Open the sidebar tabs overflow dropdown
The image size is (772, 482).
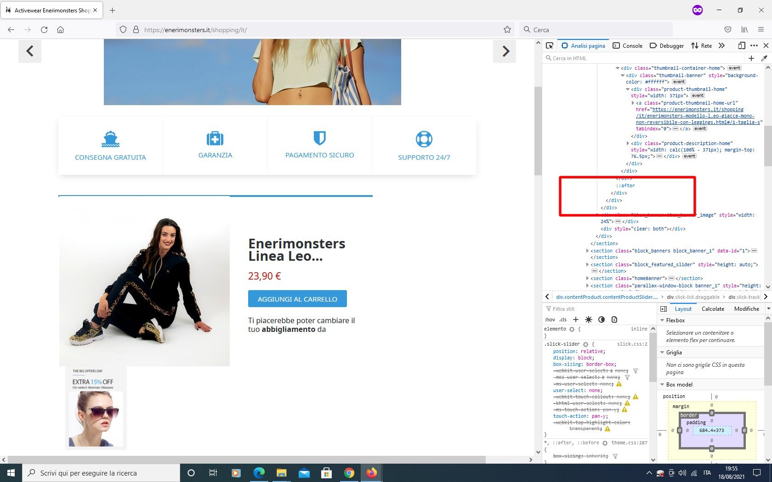[768, 309]
